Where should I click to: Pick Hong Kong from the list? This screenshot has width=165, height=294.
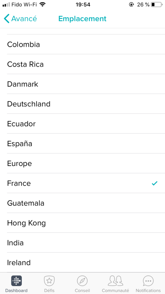click(x=26, y=223)
